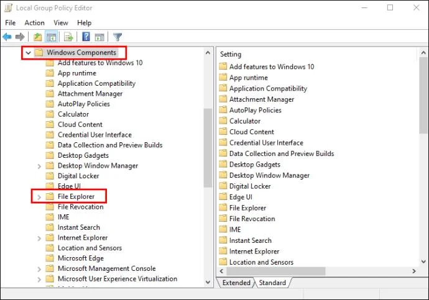Open the Action menu
Viewport: 429px width, 300px height.
click(34, 23)
